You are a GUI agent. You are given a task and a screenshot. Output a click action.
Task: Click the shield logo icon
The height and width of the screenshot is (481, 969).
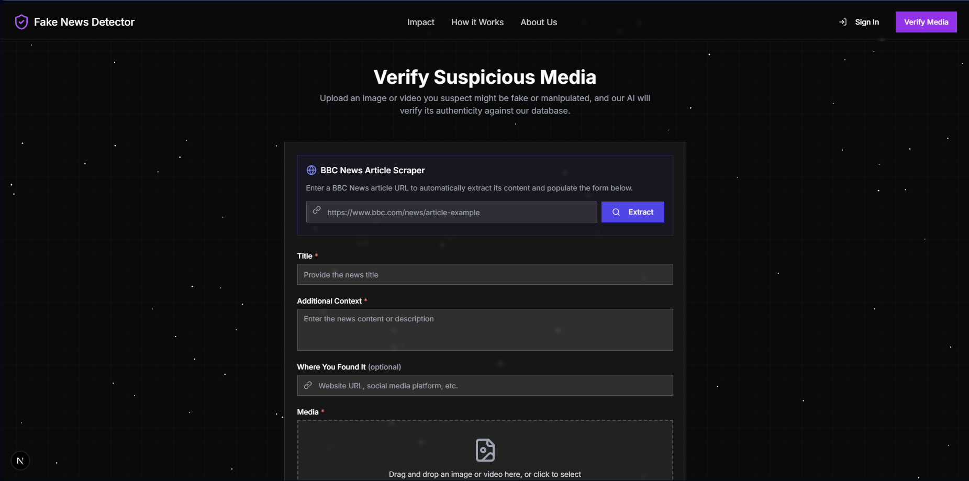[21, 22]
